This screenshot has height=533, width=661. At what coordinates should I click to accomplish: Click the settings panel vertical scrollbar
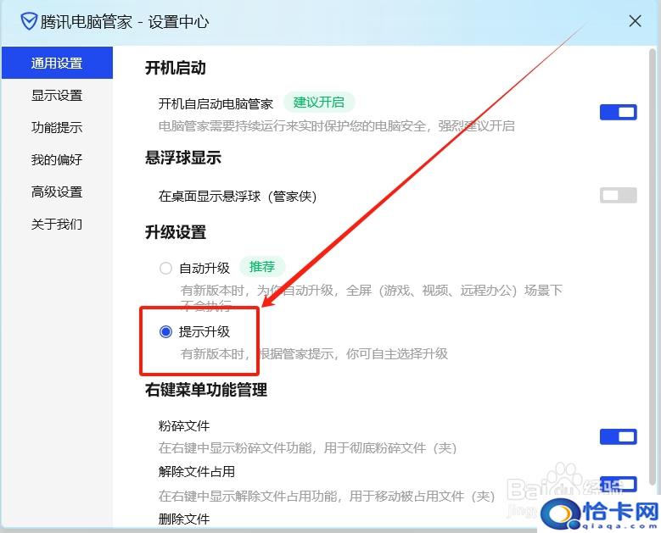[653, 265]
